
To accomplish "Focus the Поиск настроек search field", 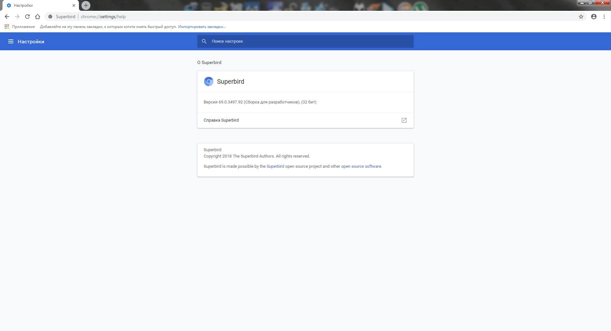I will tap(305, 41).
